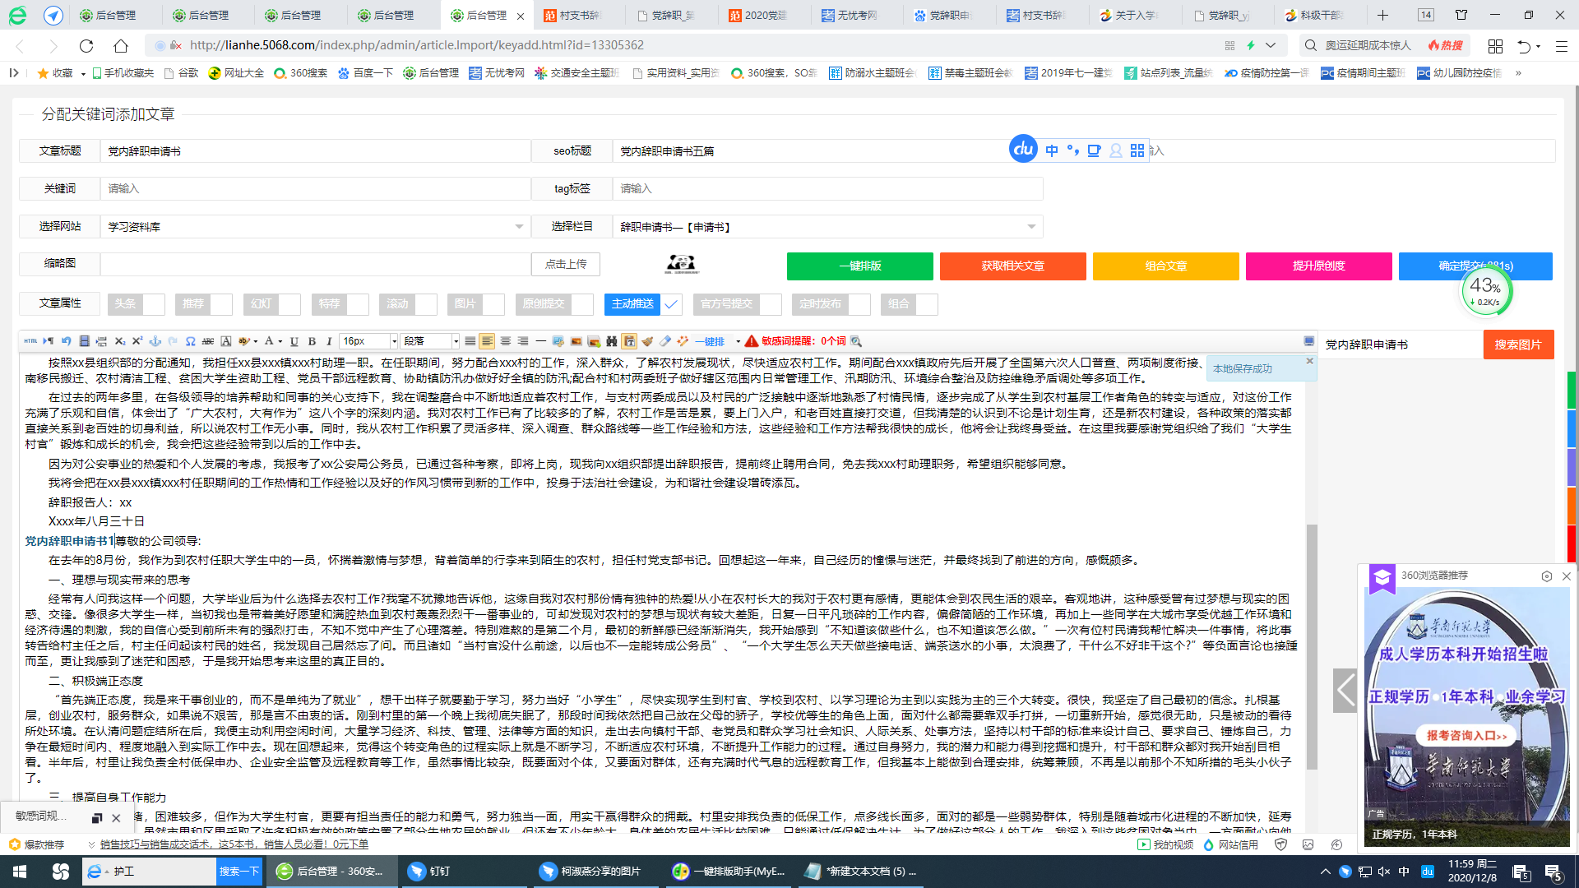Insert a special character with the Ω icon
Viewport: 1579px width, 888px height.
[x=190, y=340]
